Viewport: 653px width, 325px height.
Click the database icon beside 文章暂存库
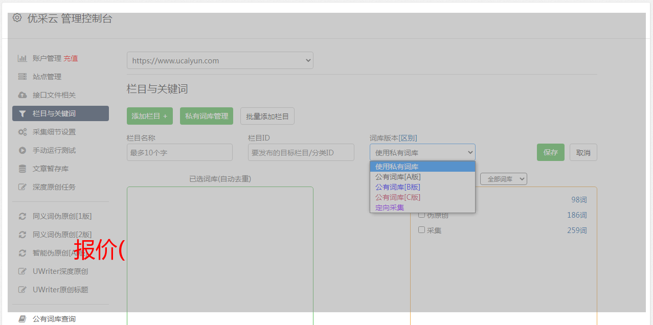tap(22, 169)
